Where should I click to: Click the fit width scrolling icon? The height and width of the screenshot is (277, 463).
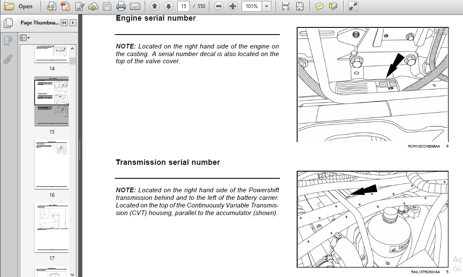pos(286,6)
